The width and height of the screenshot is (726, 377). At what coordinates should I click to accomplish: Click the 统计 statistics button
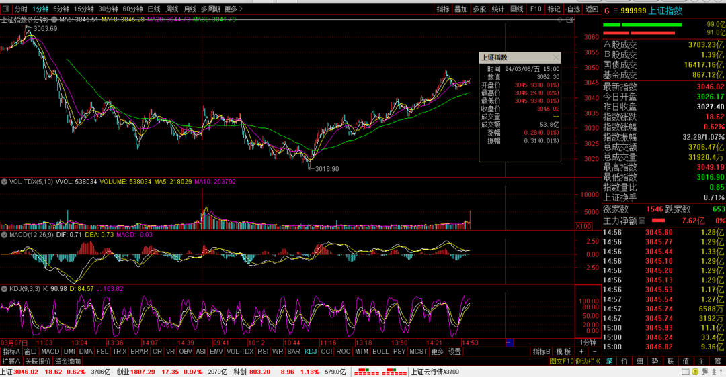click(x=498, y=9)
